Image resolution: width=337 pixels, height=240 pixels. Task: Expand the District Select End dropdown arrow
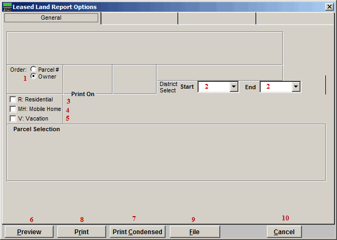click(296, 87)
